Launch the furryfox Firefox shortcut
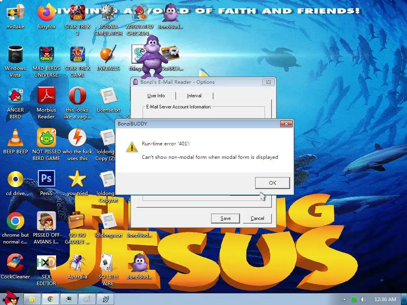Screen dimensions: 407x305 (x=46, y=17)
